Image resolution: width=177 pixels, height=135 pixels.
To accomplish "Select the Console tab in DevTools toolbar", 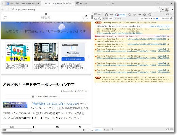I will (120, 15).
